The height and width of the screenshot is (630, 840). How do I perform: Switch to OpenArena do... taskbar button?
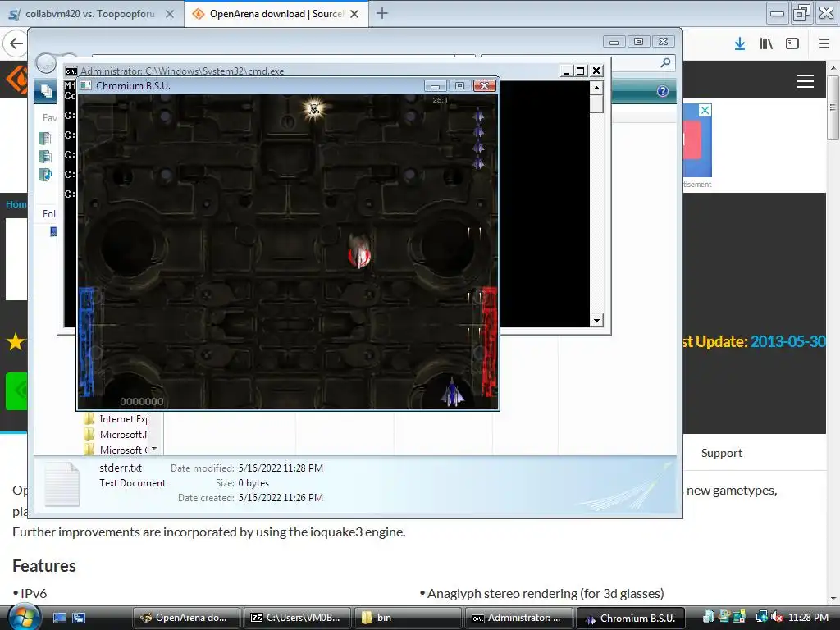tap(186, 618)
